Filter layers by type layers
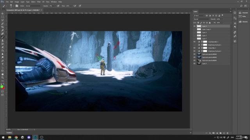This screenshot has height=140, width=250. click(213, 16)
